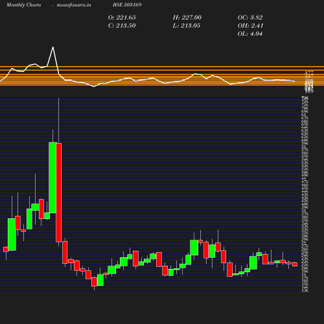Click the peak of the white indicator line
324x324 pixels.
53,47
